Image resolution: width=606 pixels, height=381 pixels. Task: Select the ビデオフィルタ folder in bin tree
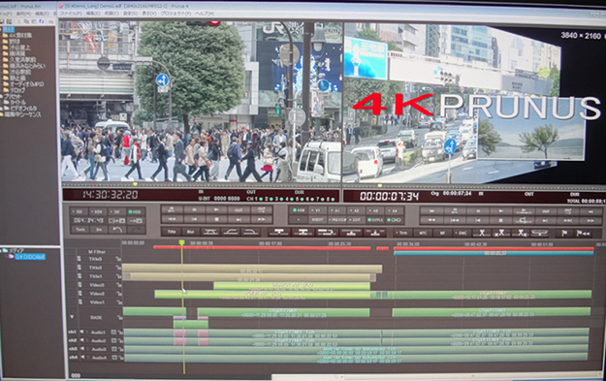point(23,109)
